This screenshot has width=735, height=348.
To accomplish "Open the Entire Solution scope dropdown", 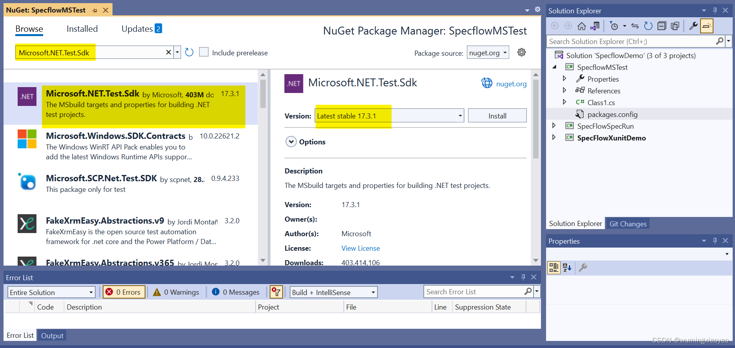I will 51,292.
